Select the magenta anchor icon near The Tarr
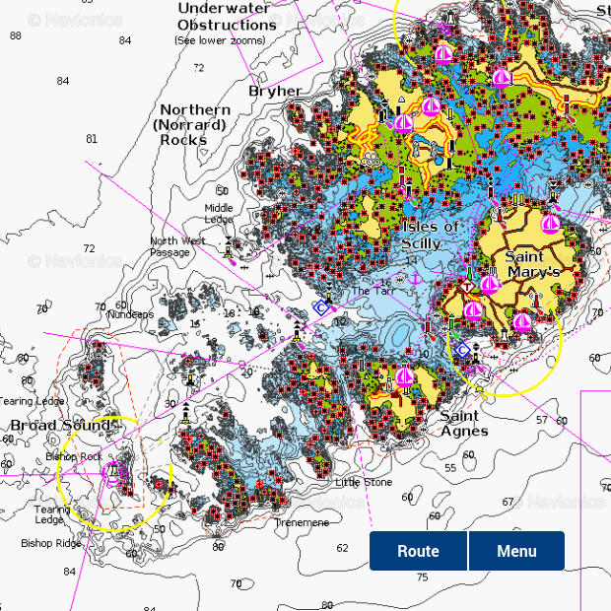Screen dimensions: 611x611 pos(416,280)
